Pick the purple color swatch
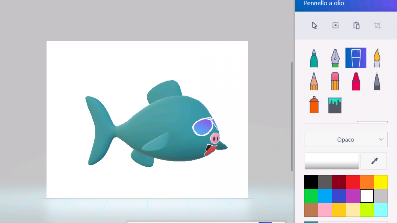Screen dimensions: 397x223 point(353,196)
